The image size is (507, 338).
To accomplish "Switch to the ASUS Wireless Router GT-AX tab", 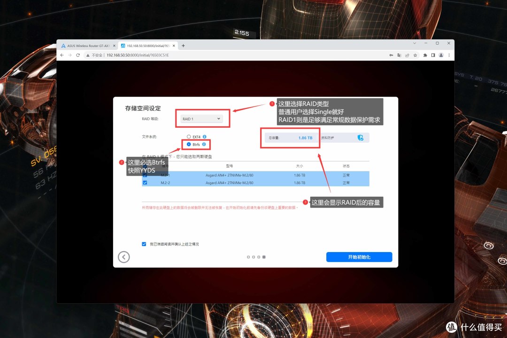I will coord(88,46).
